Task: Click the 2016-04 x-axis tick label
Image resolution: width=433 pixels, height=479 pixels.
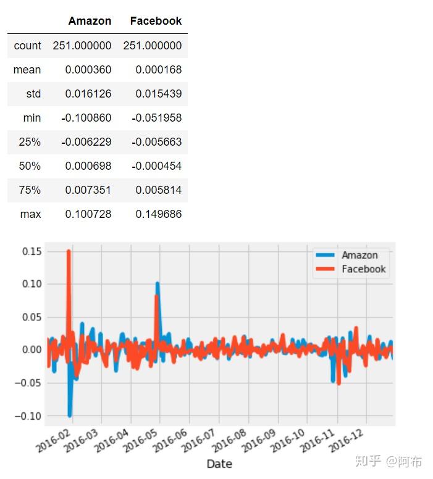Action: 112,441
